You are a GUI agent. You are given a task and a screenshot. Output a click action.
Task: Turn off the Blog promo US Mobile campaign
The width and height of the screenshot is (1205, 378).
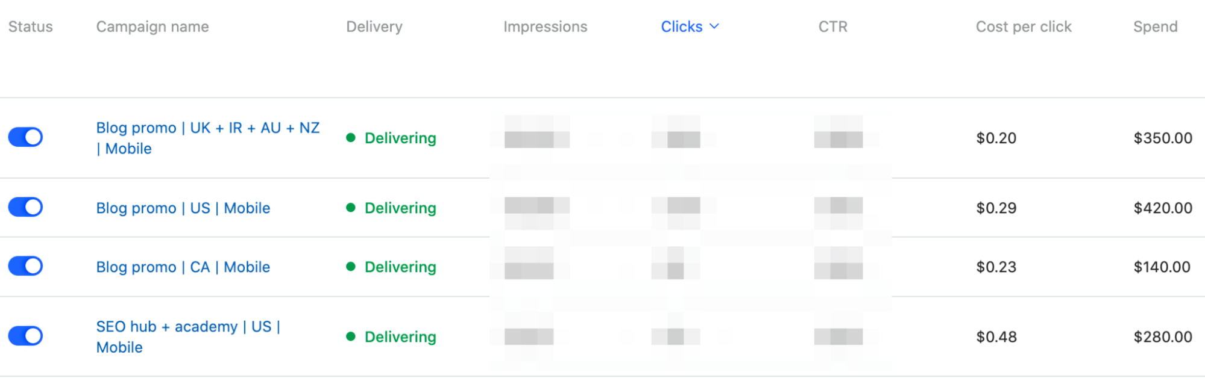coord(25,206)
